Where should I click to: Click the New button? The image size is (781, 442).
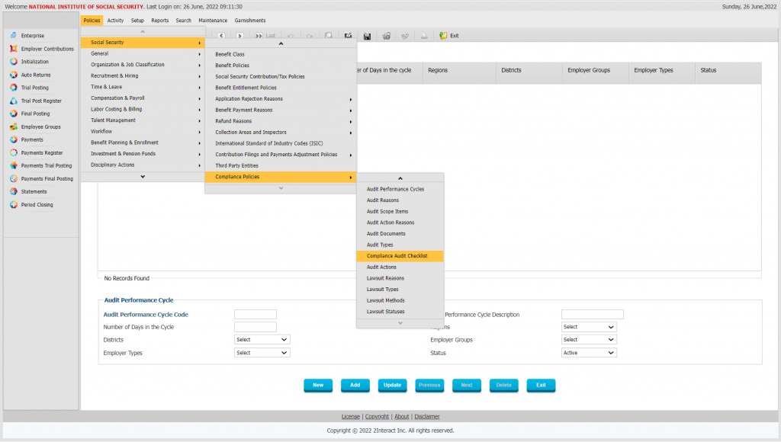click(x=318, y=385)
